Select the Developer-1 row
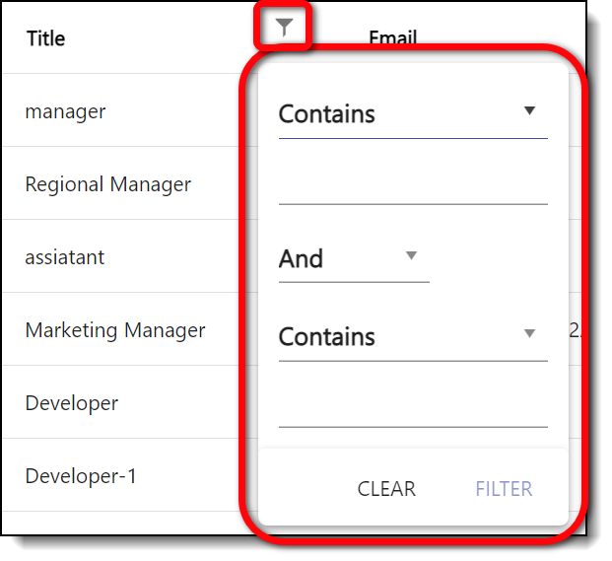 tap(81, 476)
